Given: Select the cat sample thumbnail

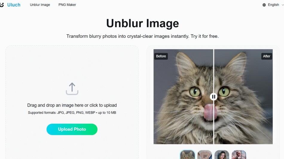Looking at the screenshot, I should click(187, 155).
